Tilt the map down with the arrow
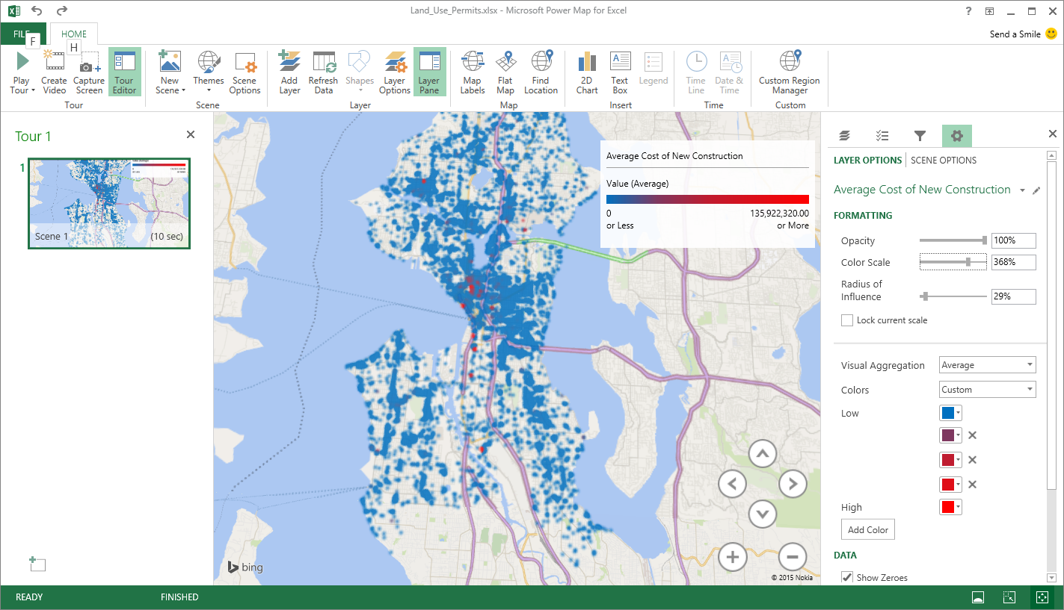This screenshot has height=610, width=1064. (x=763, y=514)
